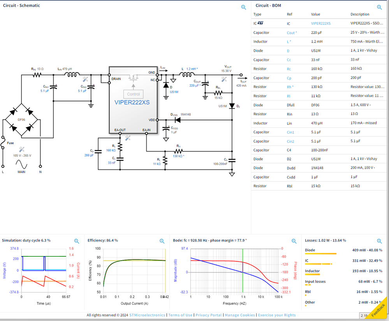Click the Ref column header

[x=290, y=14]
